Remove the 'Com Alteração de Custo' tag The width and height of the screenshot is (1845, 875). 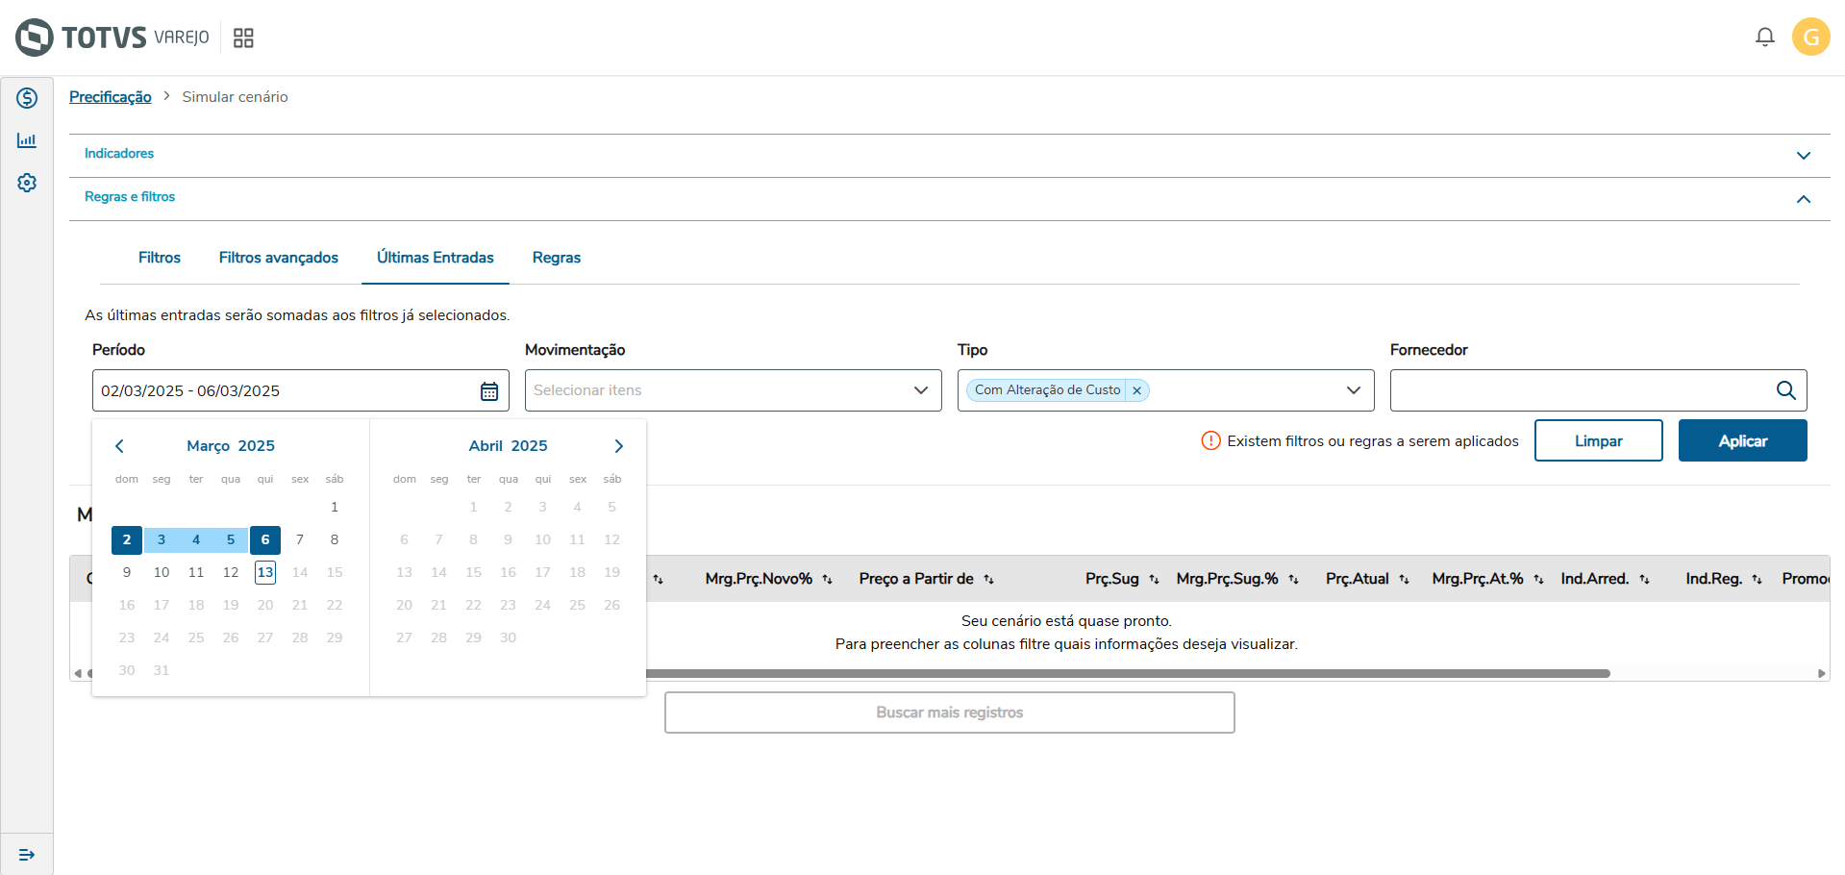click(1136, 390)
